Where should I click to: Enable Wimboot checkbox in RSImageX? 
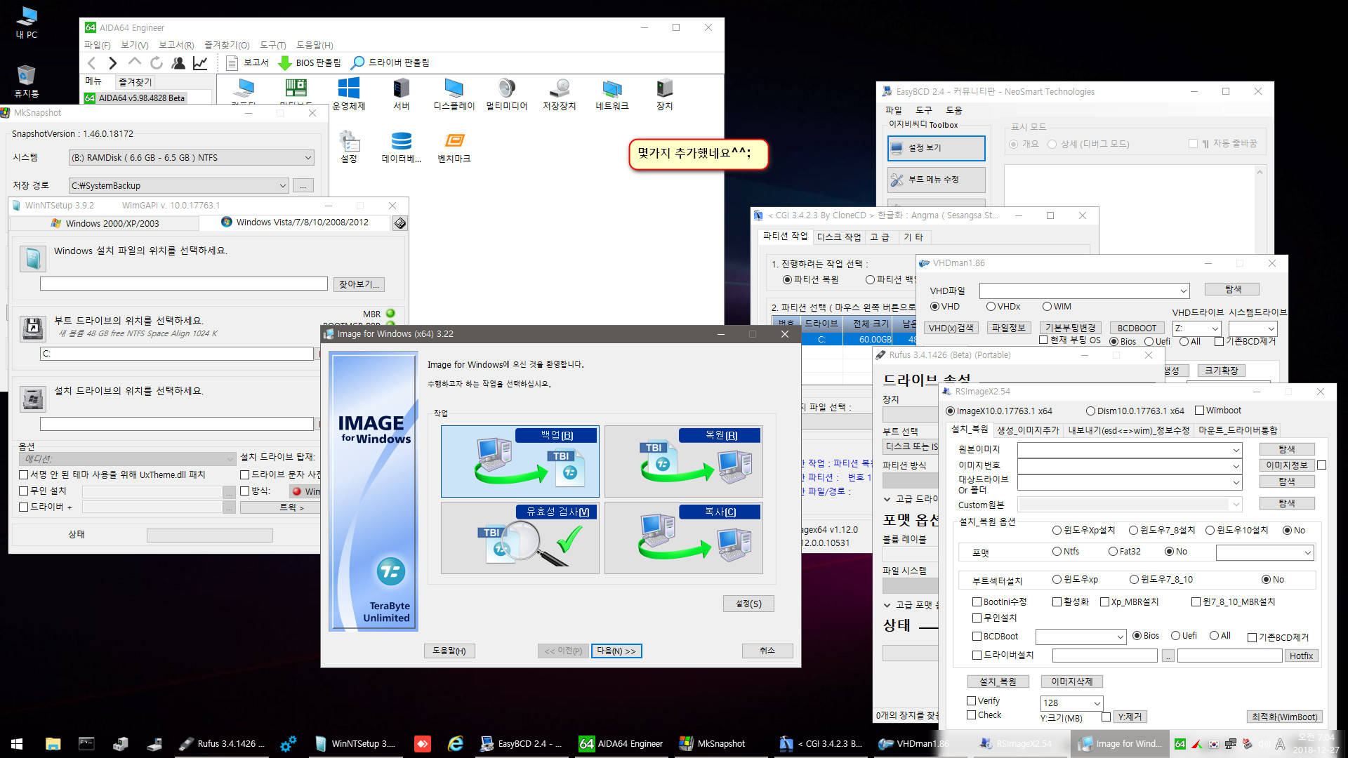point(1218,411)
